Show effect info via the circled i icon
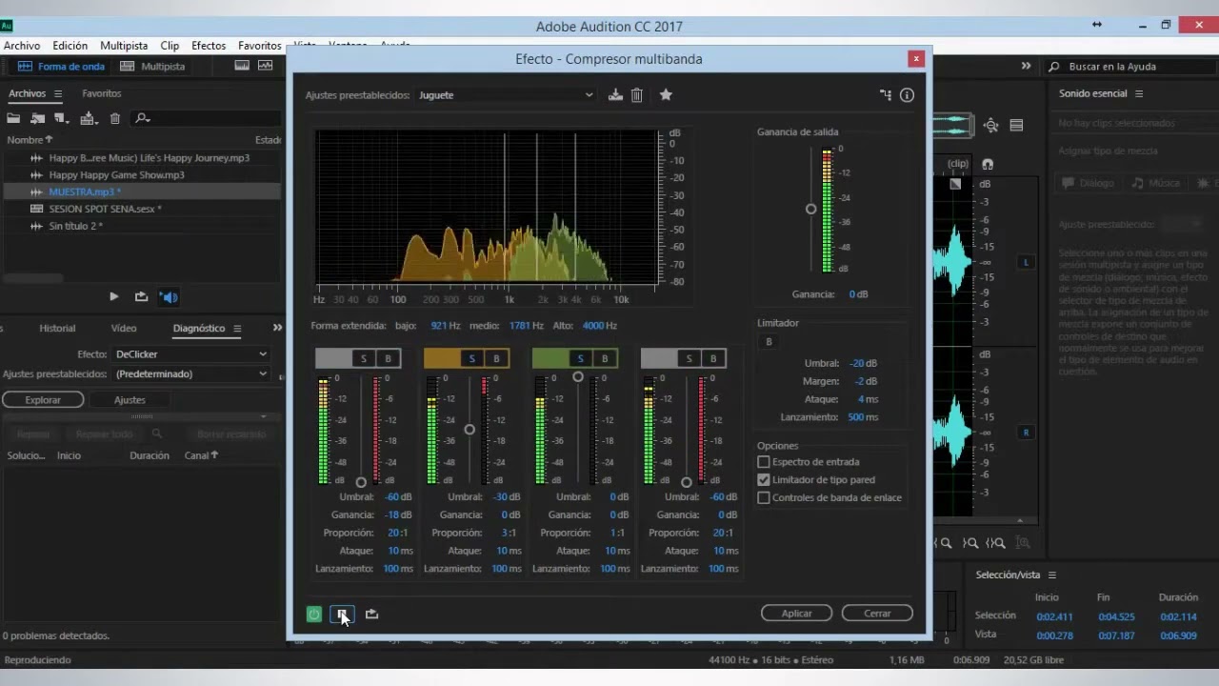Image resolution: width=1219 pixels, height=686 pixels. pyautogui.click(x=907, y=94)
